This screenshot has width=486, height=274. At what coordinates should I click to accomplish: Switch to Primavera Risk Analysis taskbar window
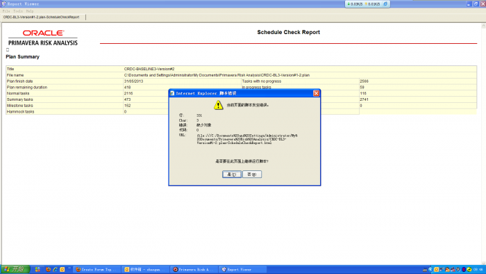[x=194, y=269]
